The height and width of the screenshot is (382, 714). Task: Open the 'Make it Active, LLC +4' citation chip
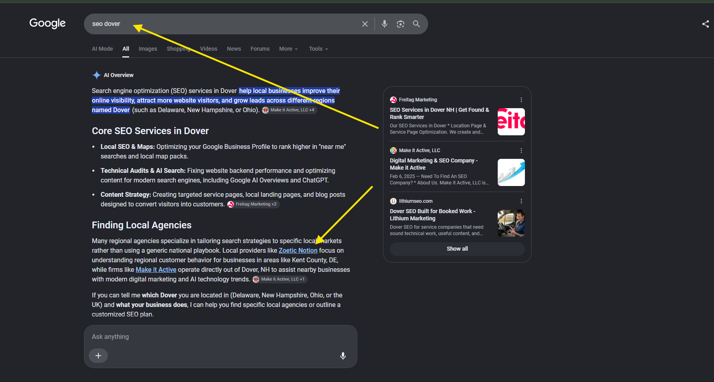(289, 110)
